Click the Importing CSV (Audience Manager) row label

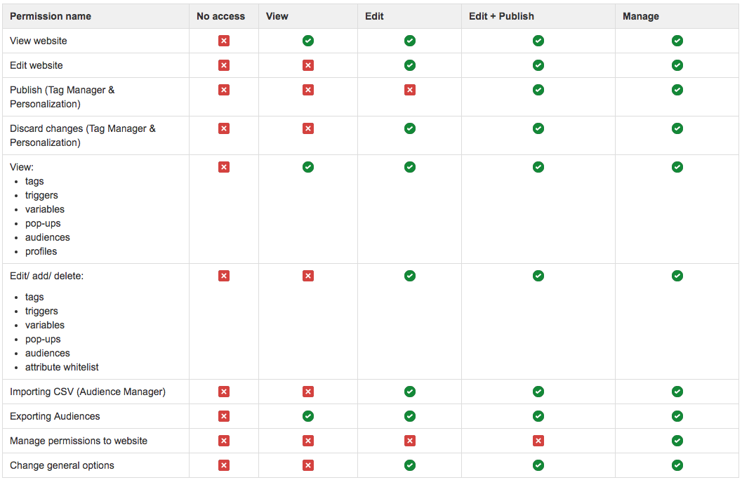[x=88, y=392]
